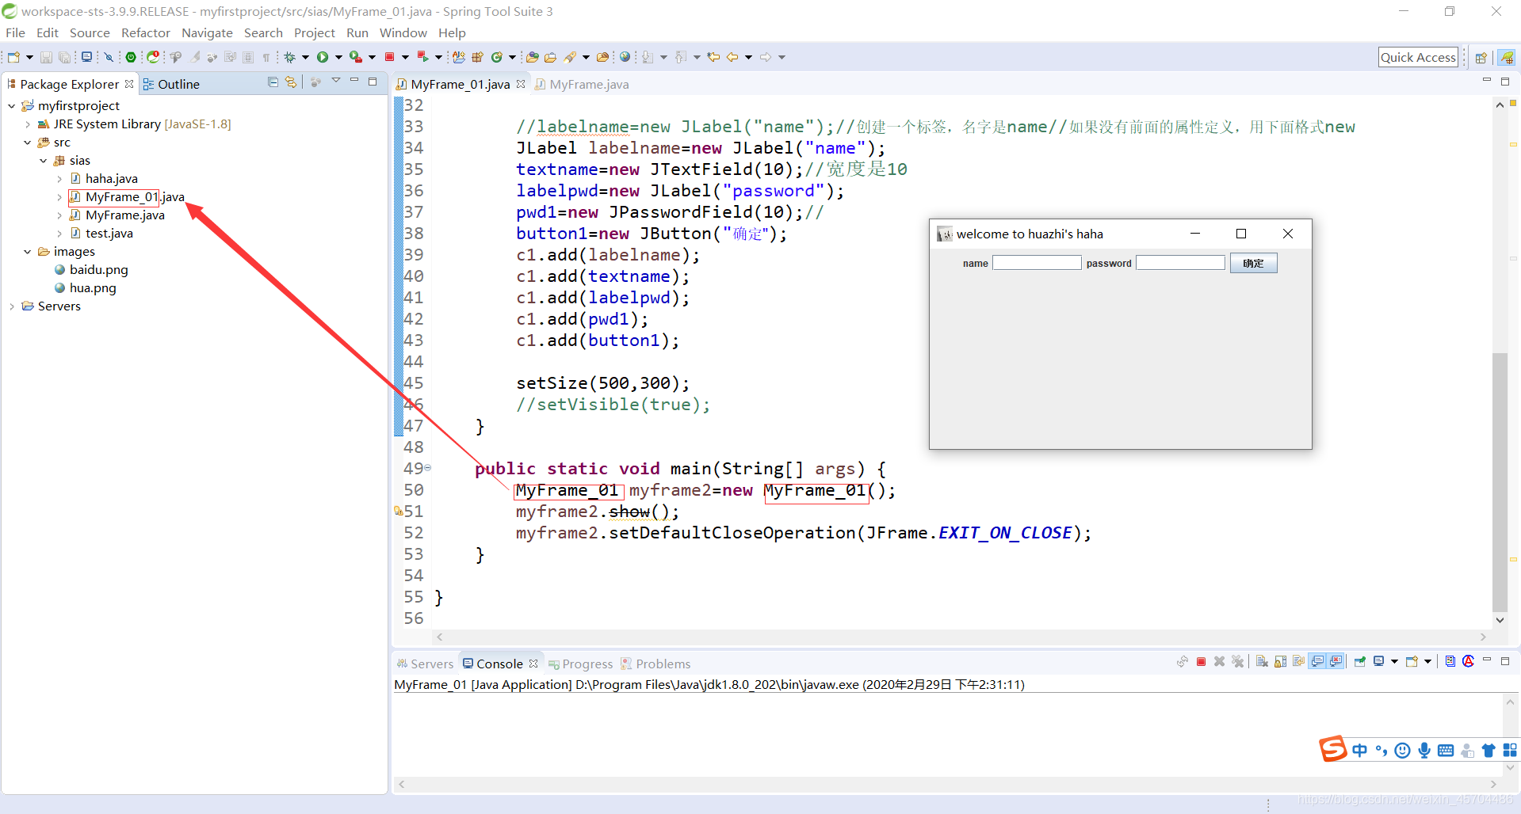This screenshot has width=1521, height=814.
Task: Click the Collapse All icon in Package Explorer
Action: 273,82
